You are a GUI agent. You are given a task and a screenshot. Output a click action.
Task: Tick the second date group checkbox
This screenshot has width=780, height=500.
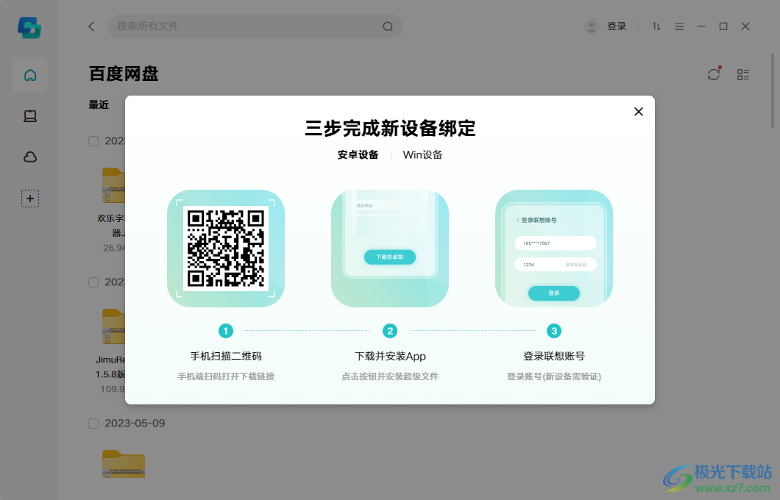point(93,282)
